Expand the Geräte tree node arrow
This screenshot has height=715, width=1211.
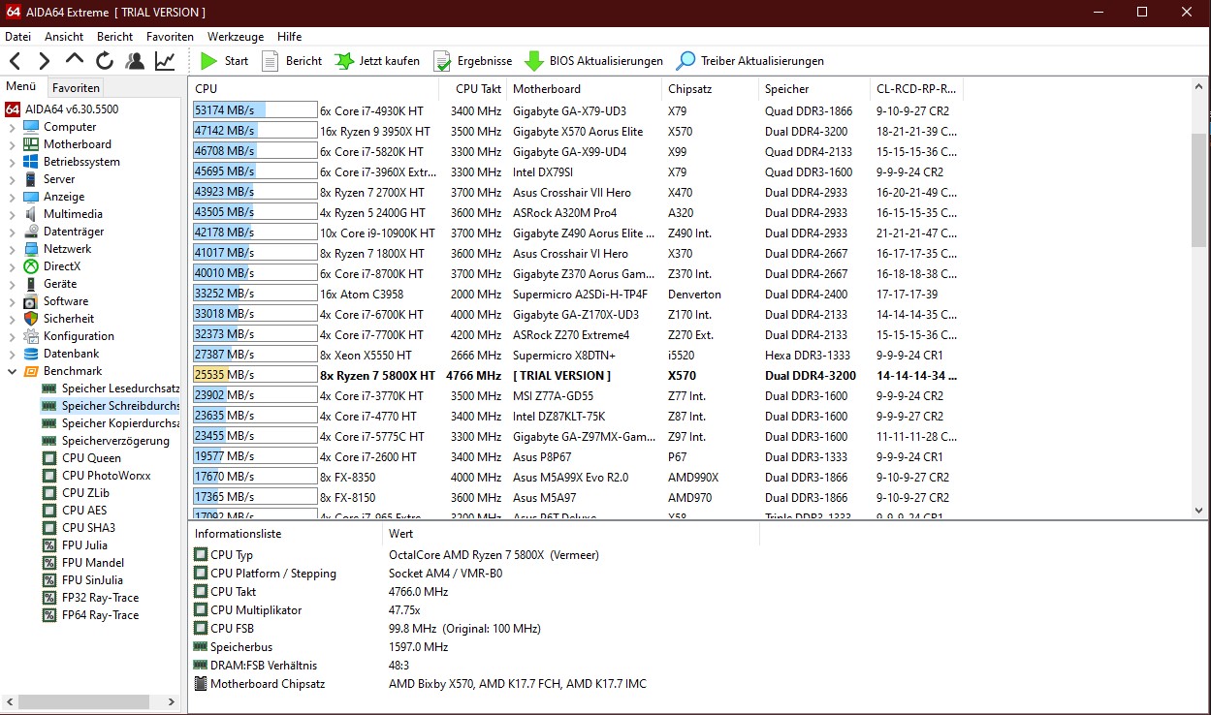[x=12, y=284]
